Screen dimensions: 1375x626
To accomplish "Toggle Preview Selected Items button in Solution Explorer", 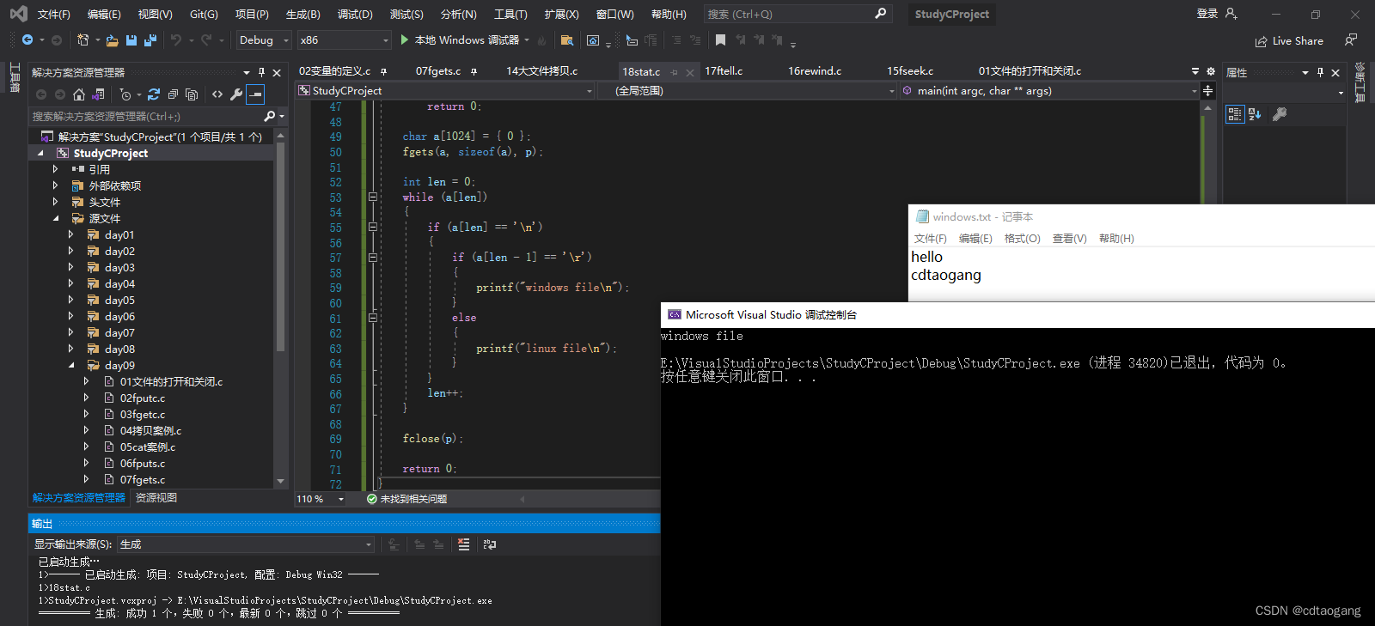I will tap(255, 94).
